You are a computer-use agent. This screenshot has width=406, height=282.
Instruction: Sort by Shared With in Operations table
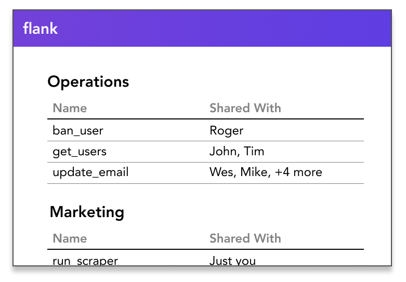coord(245,109)
